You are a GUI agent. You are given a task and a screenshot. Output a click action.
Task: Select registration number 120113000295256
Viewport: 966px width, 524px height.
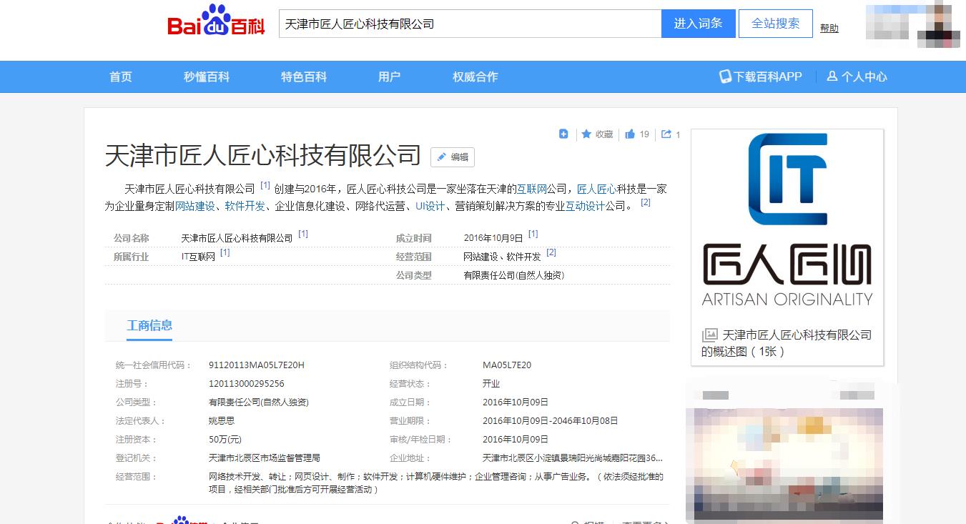(247, 384)
